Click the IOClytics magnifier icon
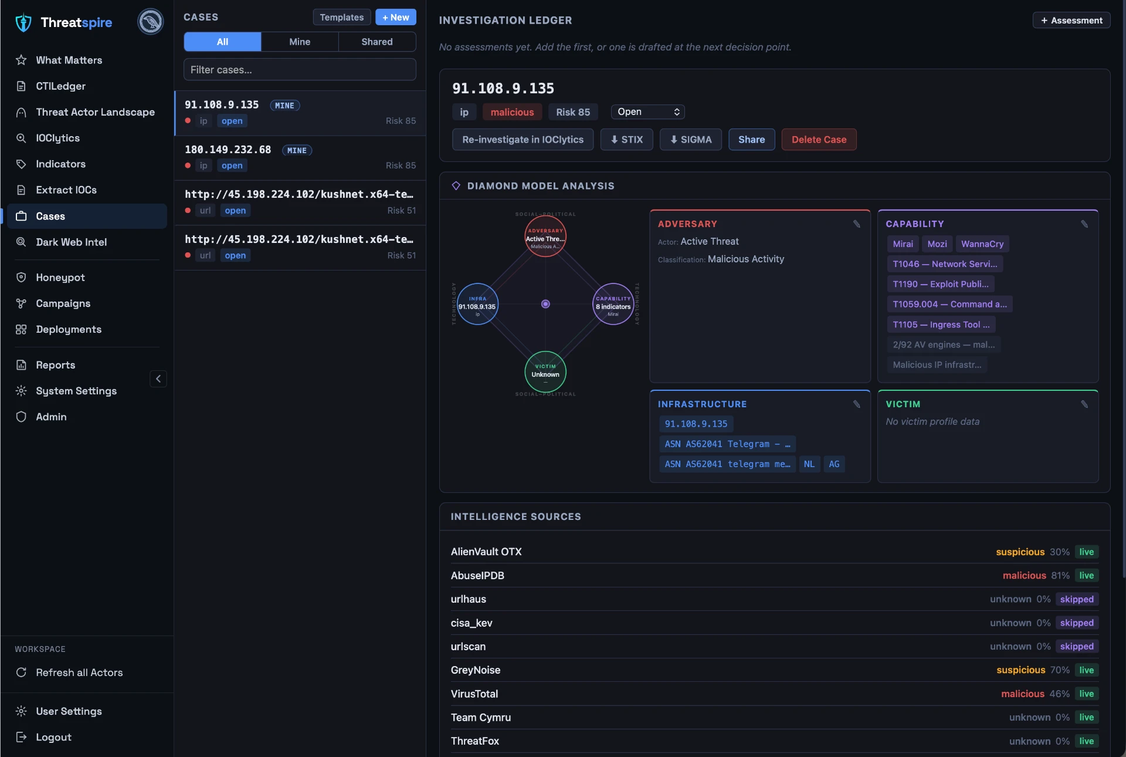 point(21,138)
